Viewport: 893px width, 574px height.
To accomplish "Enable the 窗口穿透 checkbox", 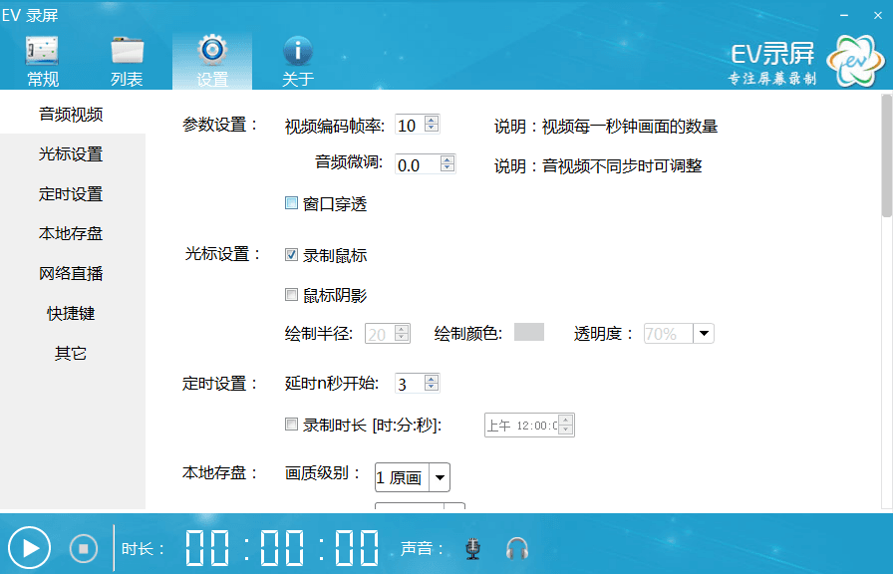I will point(292,203).
